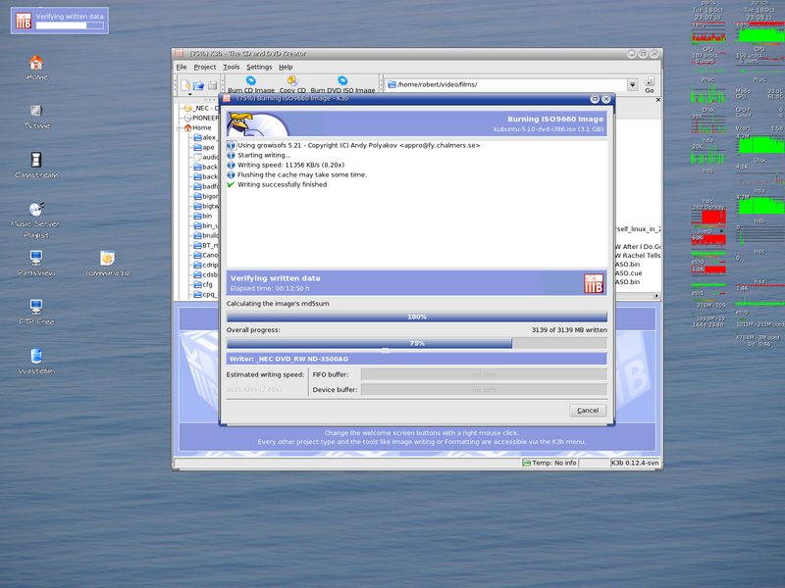
Task: Select the ParisView desktop icon
Action: click(36, 263)
